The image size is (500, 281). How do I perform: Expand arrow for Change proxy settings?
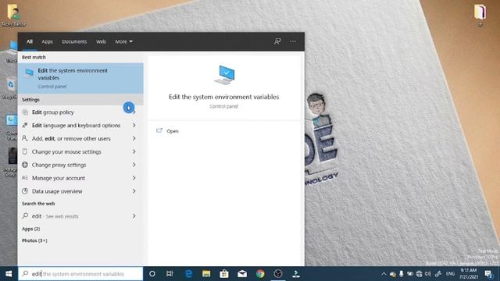coord(134,165)
